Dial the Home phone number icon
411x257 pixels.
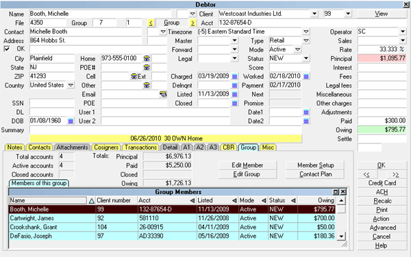tap(147, 58)
